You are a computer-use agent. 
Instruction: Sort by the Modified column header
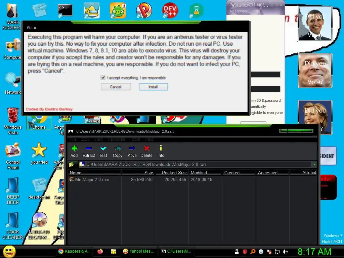tap(205, 173)
